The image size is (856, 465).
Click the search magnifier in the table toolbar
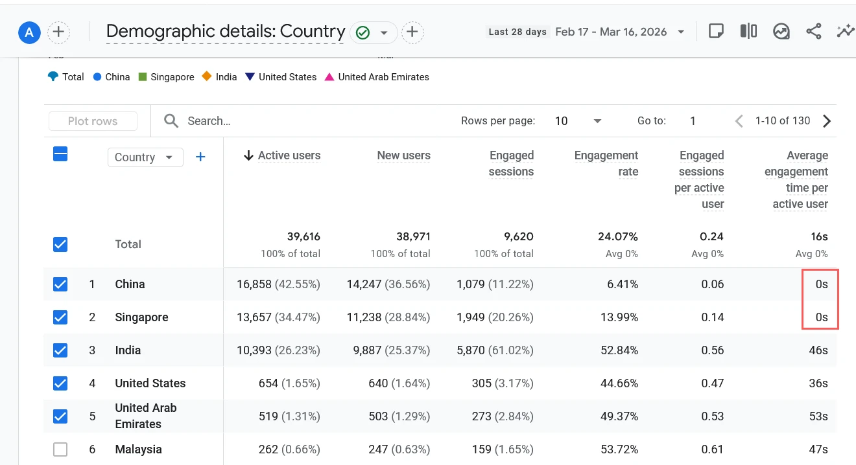171,120
